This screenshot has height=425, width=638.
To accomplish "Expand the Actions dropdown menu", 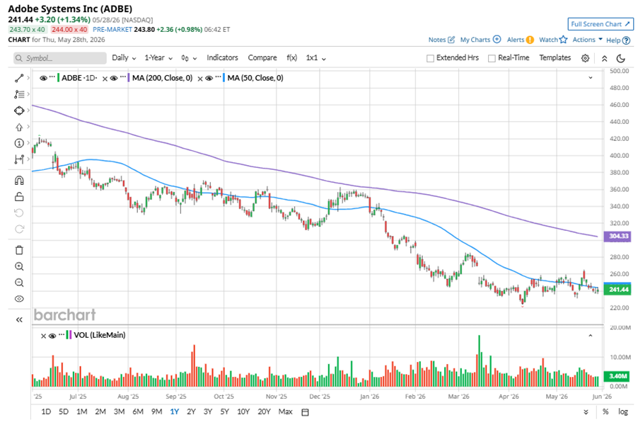I will click(x=587, y=40).
